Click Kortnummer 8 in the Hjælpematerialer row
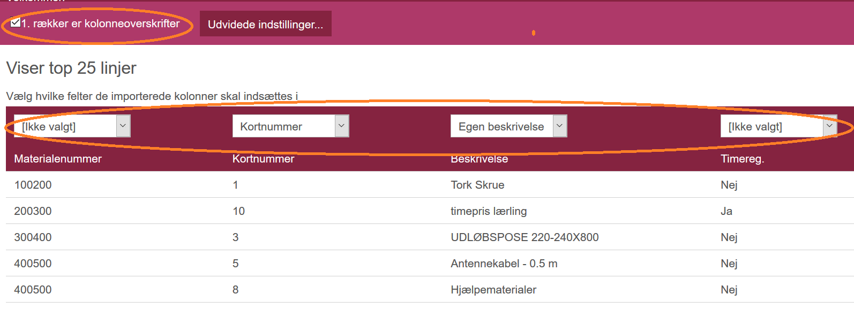The width and height of the screenshot is (854, 317). [x=235, y=290]
